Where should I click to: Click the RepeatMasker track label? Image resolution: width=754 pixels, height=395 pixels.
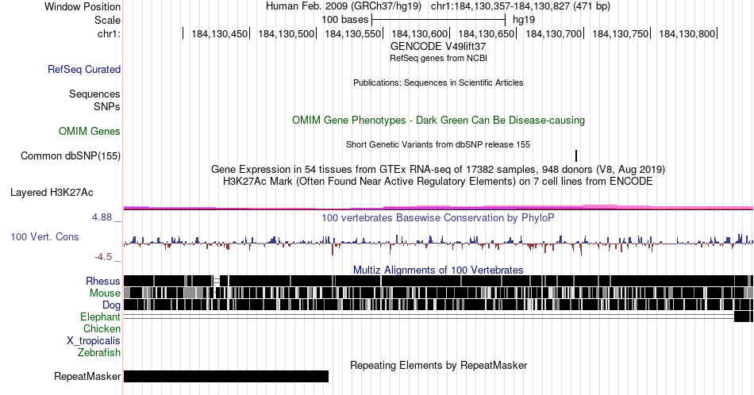[x=87, y=376]
